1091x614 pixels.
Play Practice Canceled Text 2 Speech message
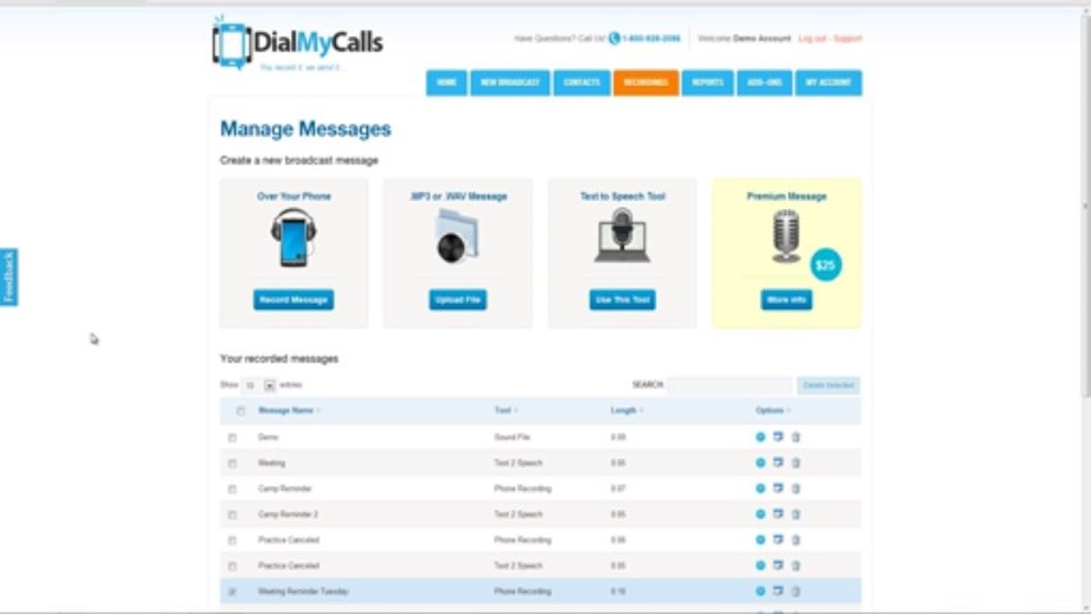[760, 565]
